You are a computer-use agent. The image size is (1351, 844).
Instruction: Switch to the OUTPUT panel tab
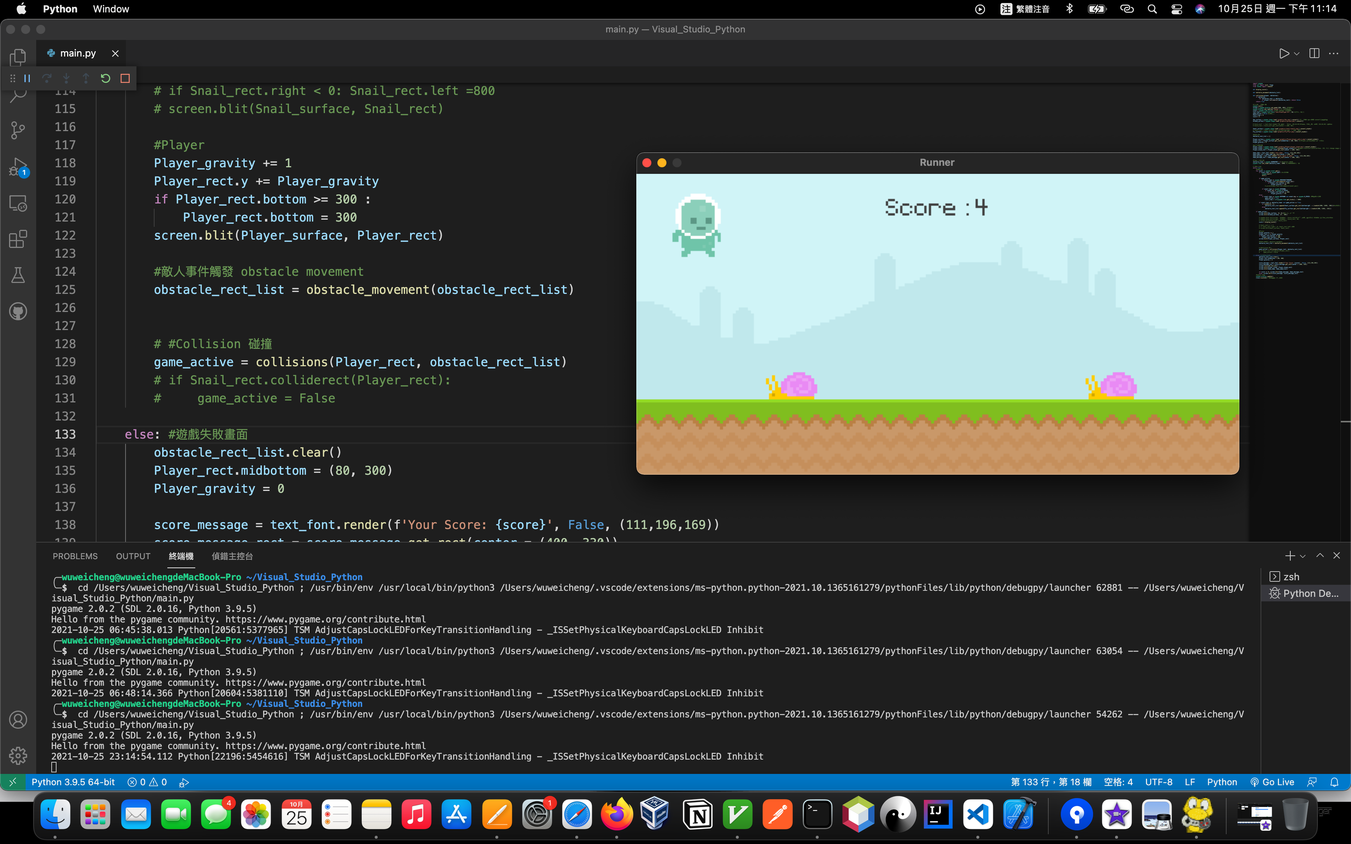click(x=133, y=556)
